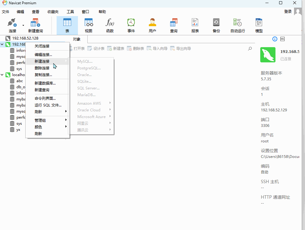
Task: Collapse the second 192.168 connection node
Action: point(2,44)
